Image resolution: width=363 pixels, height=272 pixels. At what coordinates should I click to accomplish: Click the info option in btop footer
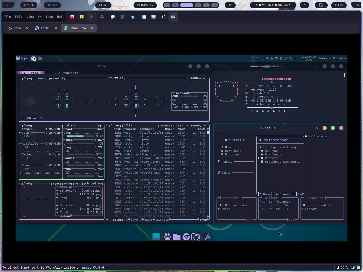coord(134,220)
